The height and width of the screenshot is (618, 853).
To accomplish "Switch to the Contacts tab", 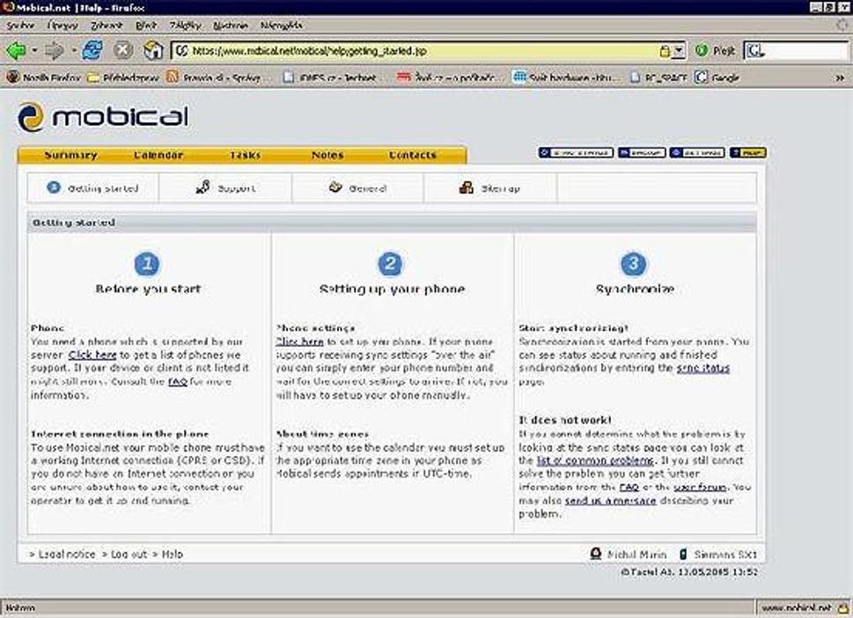I will [412, 155].
